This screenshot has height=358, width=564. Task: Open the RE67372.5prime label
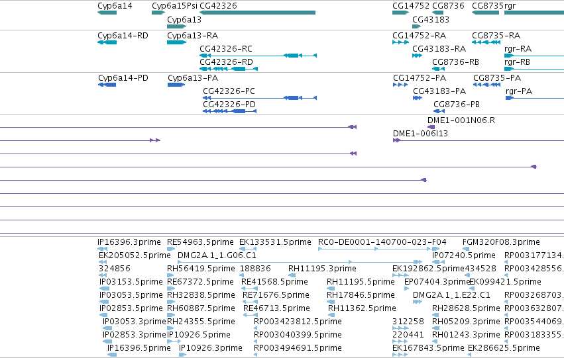coord(200,282)
